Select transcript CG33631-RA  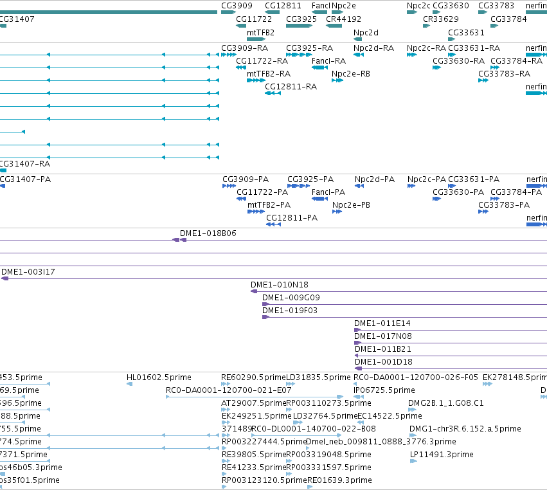tap(474, 48)
